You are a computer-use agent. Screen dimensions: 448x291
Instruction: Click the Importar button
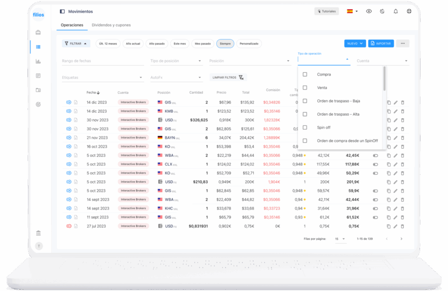(381, 44)
